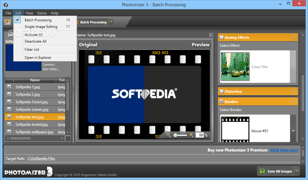Uncheck Softpedia Forest.jpg checkbox

pos(9,101)
